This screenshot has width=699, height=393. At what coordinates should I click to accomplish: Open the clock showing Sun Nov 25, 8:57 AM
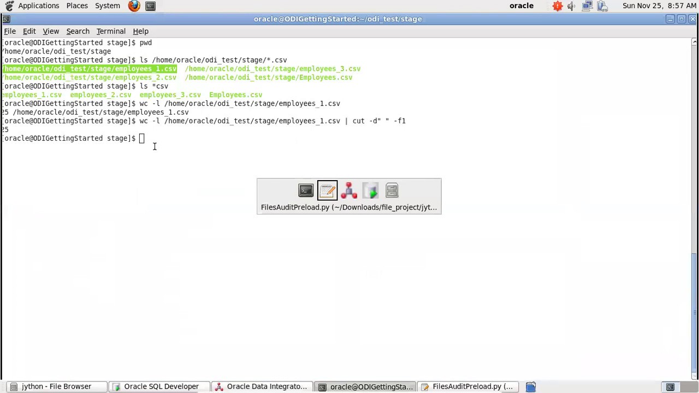[659, 6]
